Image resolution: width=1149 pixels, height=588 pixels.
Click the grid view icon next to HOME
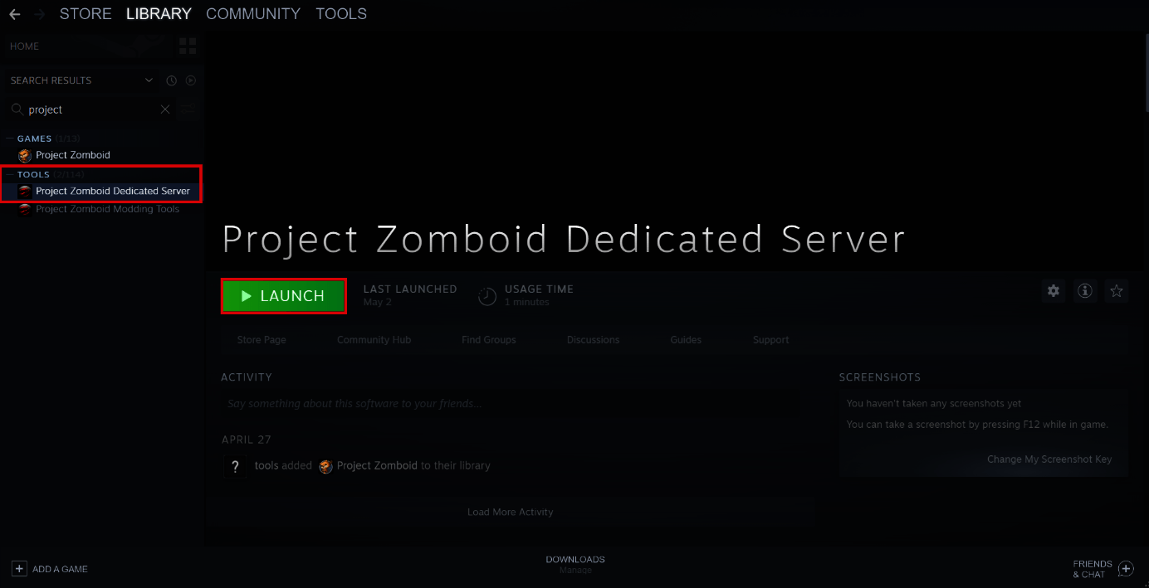(188, 46)
